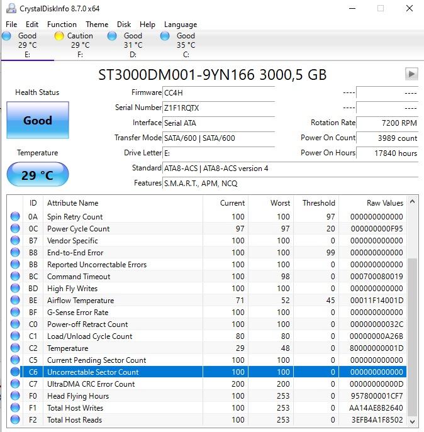Click the Current column header
Screen dimensions: 424x432
[225, 203]
